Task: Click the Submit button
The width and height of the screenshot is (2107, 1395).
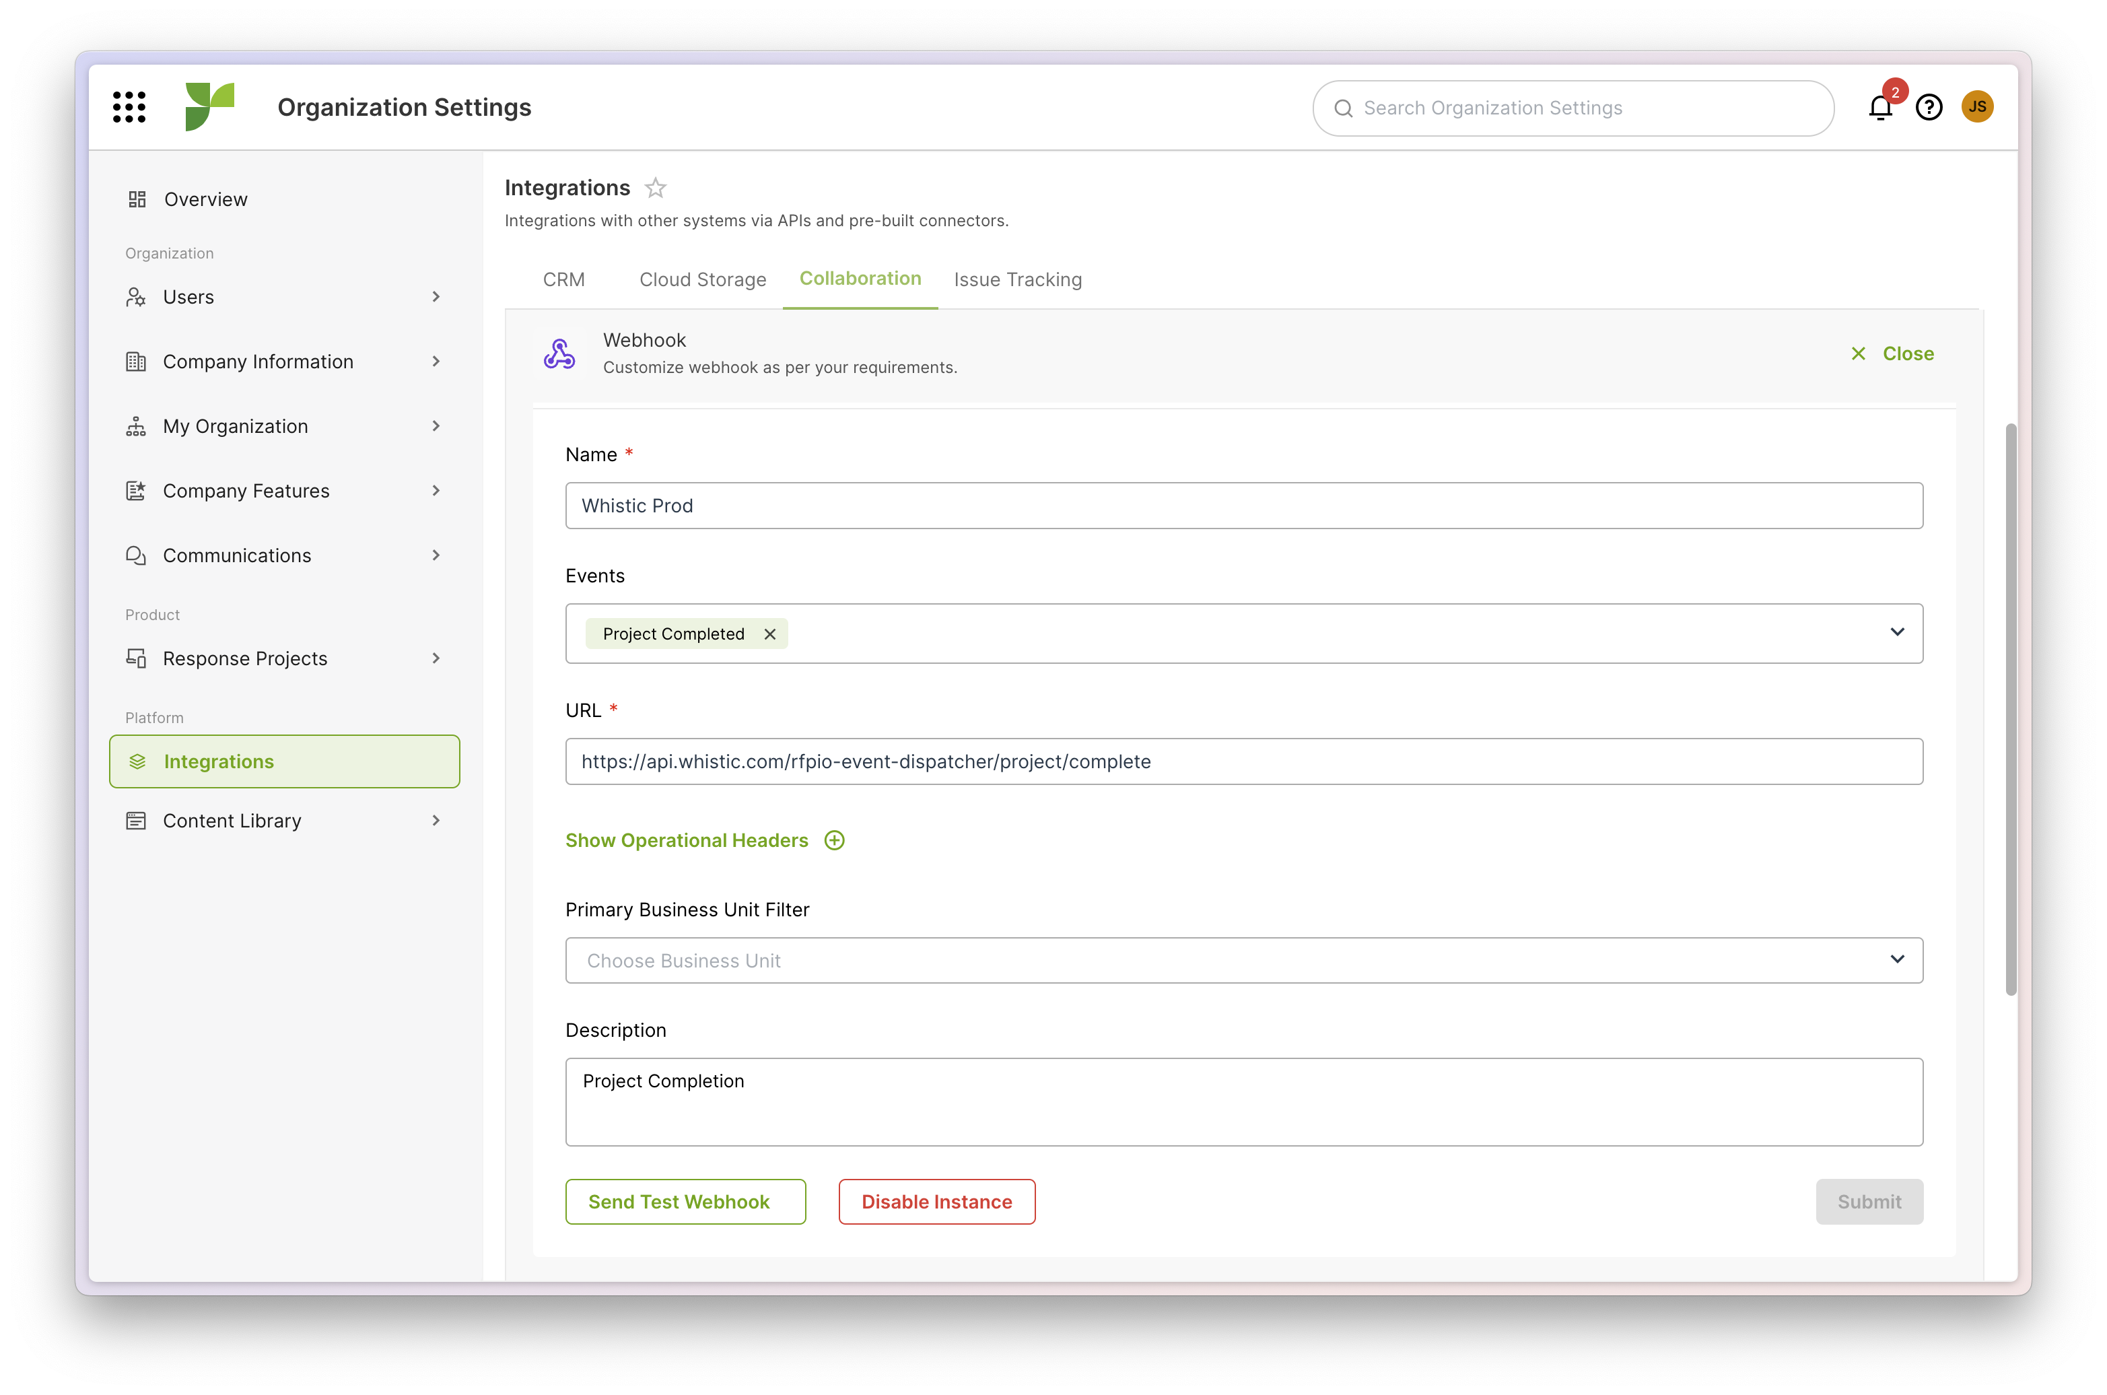Action: [1869, 1202]
